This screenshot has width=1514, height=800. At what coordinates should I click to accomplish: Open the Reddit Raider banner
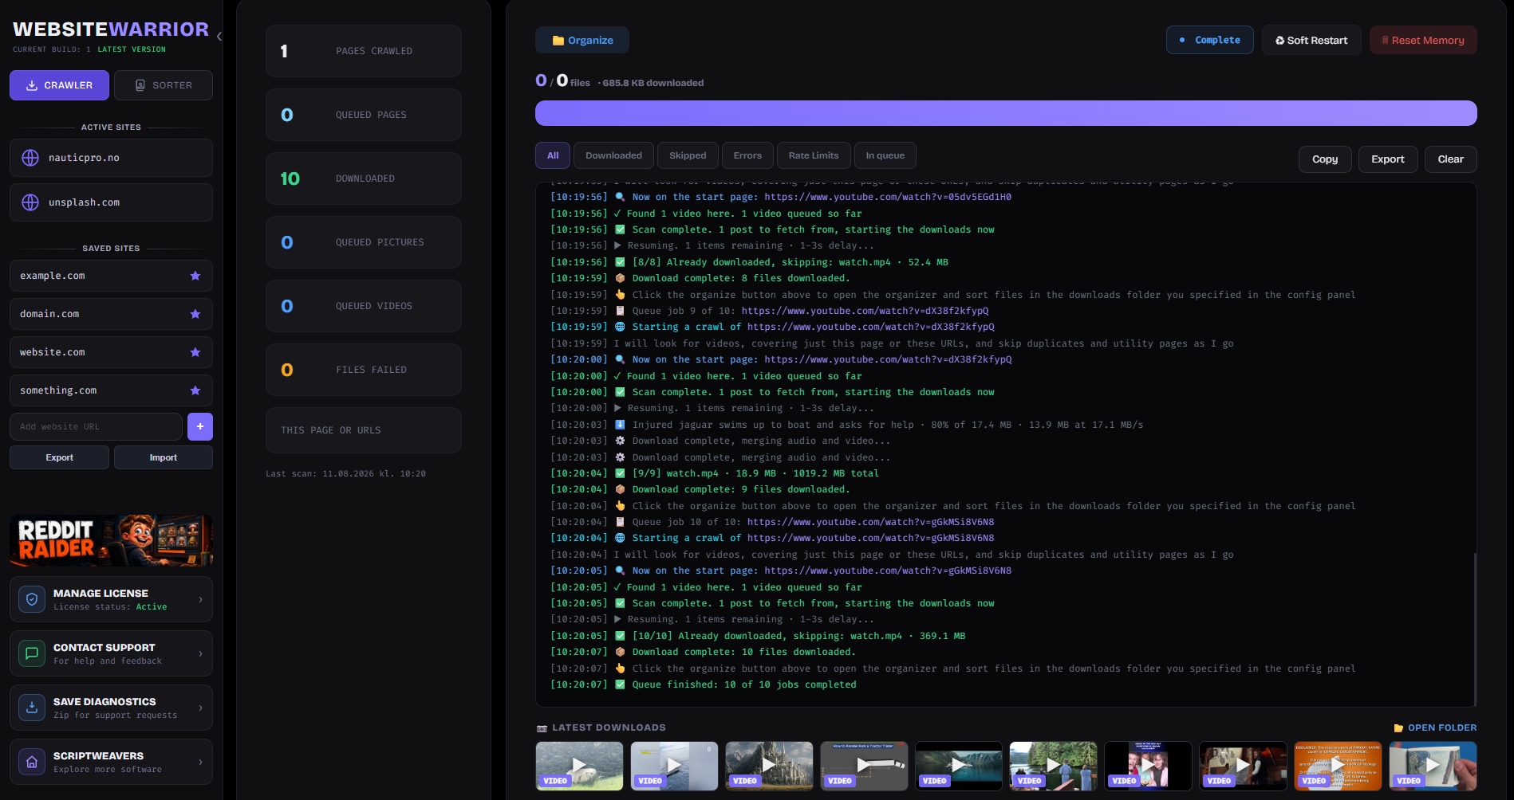coord(111,540)
